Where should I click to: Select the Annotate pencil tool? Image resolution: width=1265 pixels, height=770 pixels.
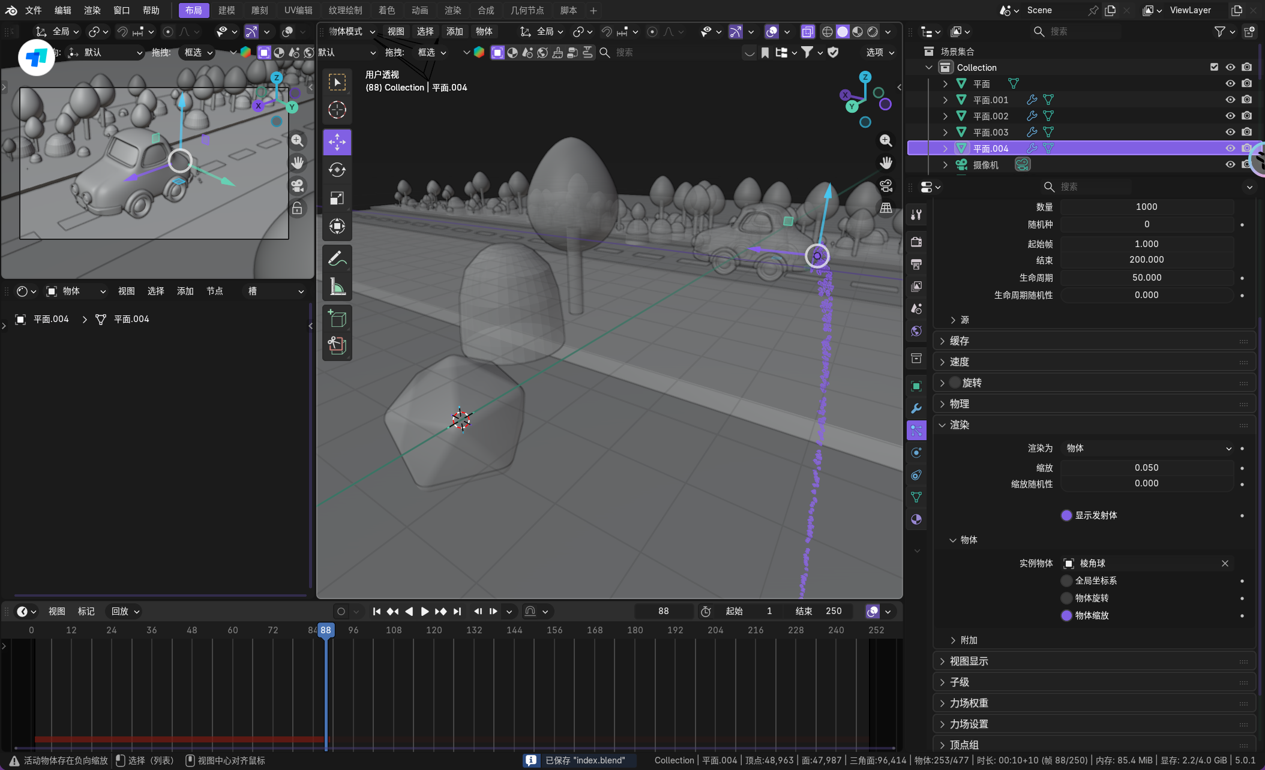point(337,258)
